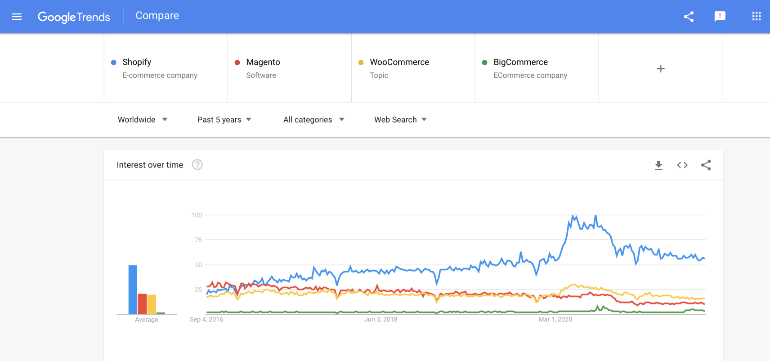Open the Web Search type dropdown
This screenshot has height=361, width=770.
tap(400, 119)
